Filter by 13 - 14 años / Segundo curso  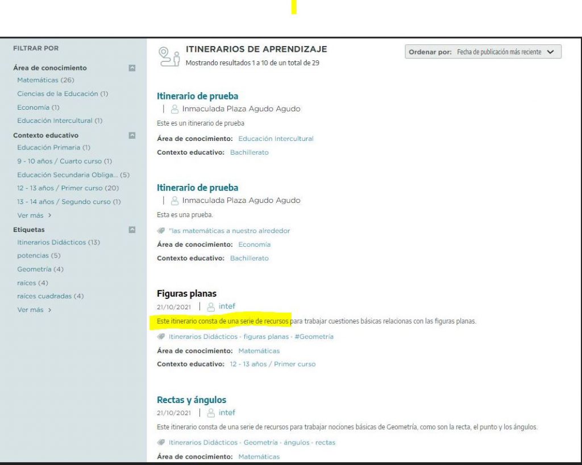click(x=69, y=202)
